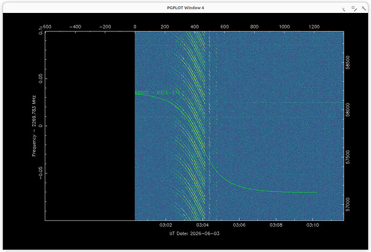Click the top axis label 800
The height and width of the screenshot is (252, 371).
(254, 27)
